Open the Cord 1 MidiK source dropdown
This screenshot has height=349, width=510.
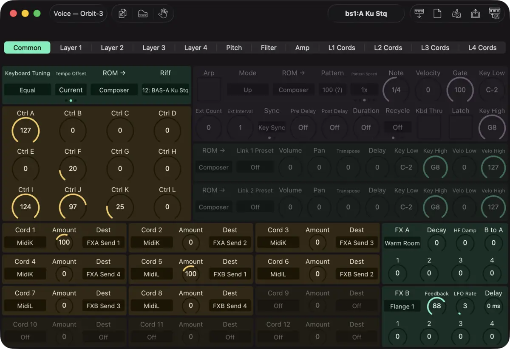click(25, 243)
